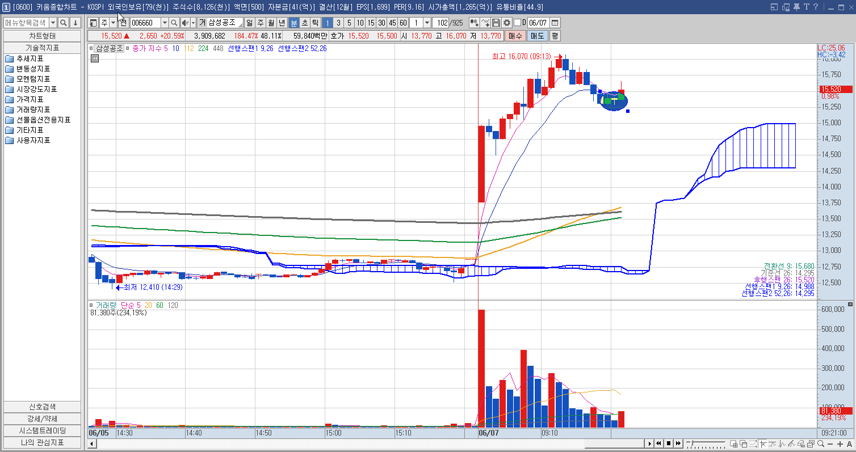Click the plus icon to enlarge chart
This screenshot has height=452, width=856.
click(840, 443)
